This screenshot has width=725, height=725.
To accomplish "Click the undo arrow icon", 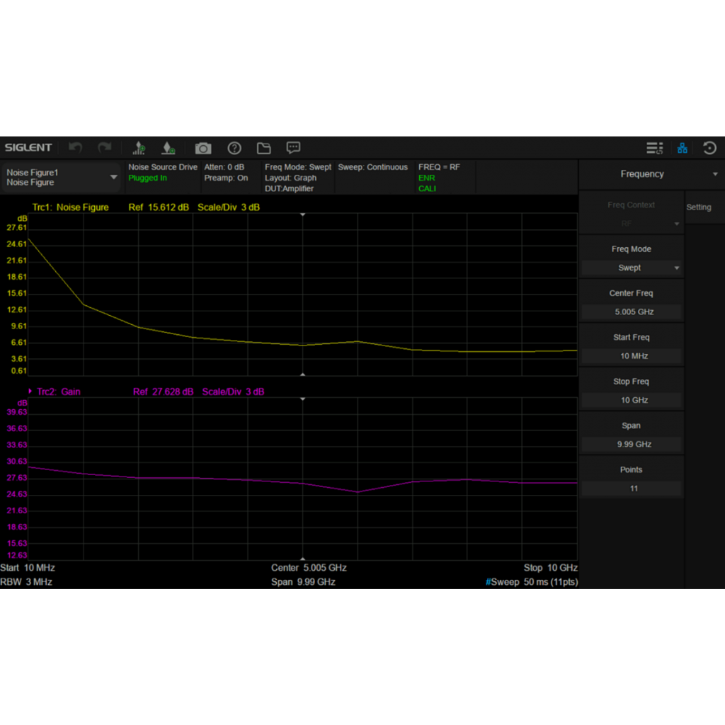I will click(x=76, y=147).
